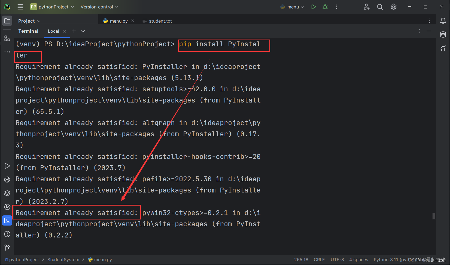Select StudentSystem in the breadcrumb bar
This screenshot has height=265, width=450.
click(63, 260)
